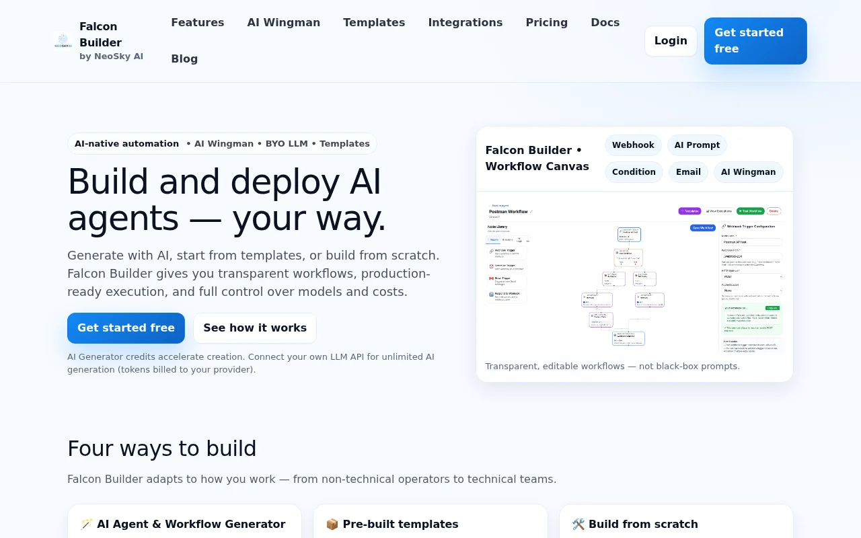The width and height of the screenshot is (861, 538).
Task: Select the AI Wingman chip in canvas card
Action: (748, 172)
